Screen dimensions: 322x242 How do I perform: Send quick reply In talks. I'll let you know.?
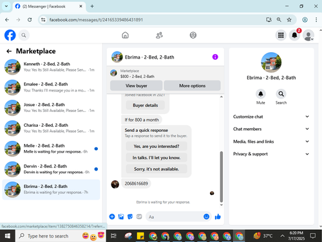(x=156, y=158)
